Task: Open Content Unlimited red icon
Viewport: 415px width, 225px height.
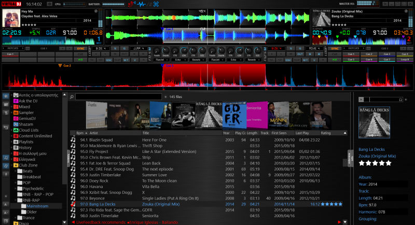Action: 16,136
